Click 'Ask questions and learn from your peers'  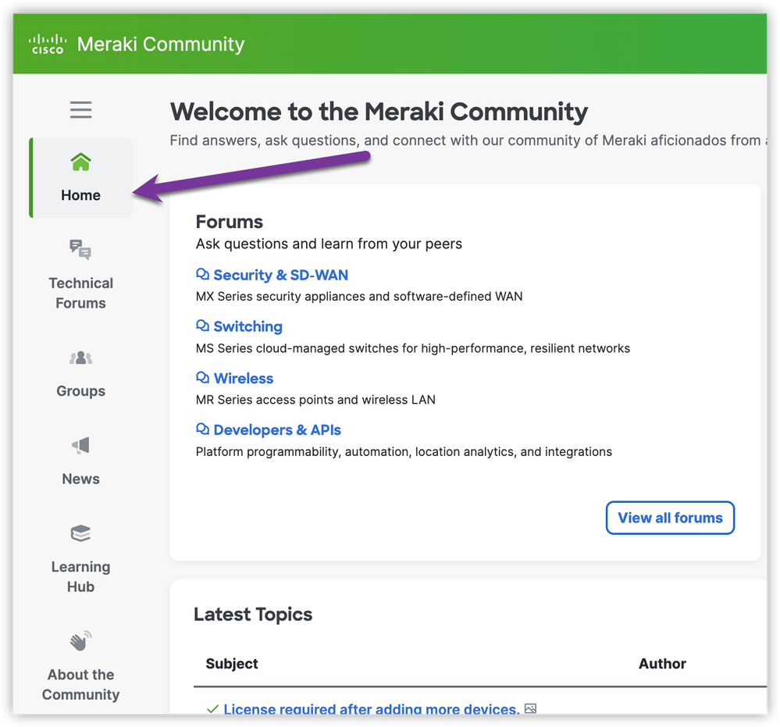tap(329, 244)
